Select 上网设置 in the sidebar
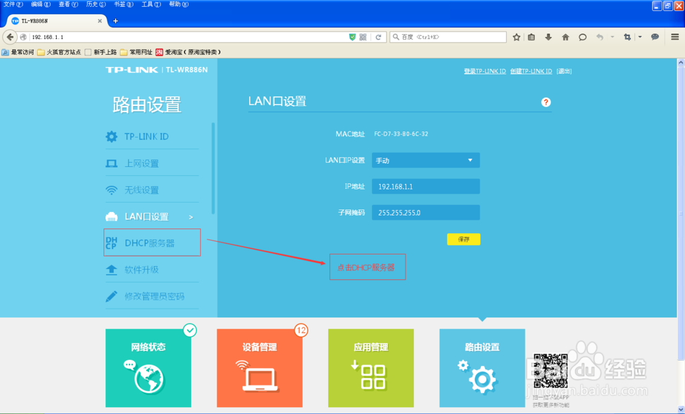Image resolution: width=685 pixels, height=414 pixels. tap(152, 164)
